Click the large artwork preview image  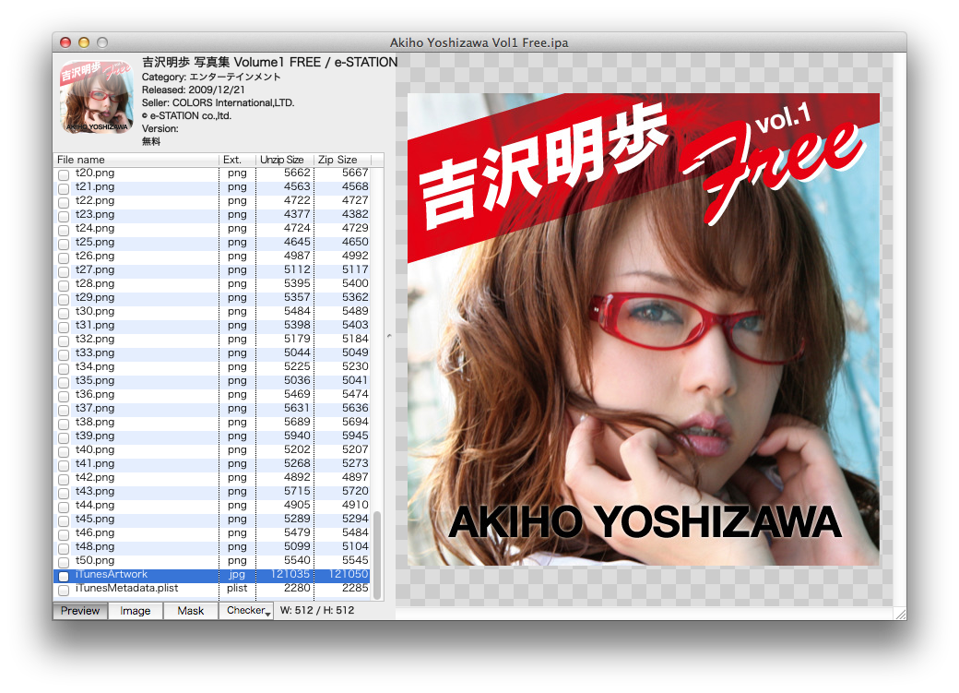[644, 329]
